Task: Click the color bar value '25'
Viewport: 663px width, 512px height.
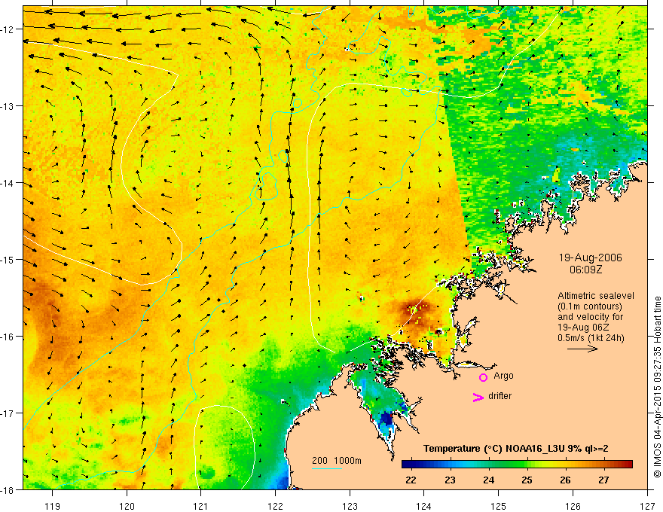Action: 527,480
